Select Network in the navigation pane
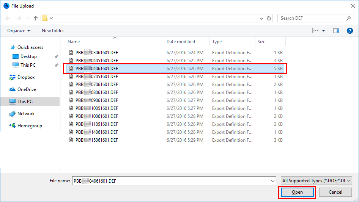359x202 pixels. [26, 114]
